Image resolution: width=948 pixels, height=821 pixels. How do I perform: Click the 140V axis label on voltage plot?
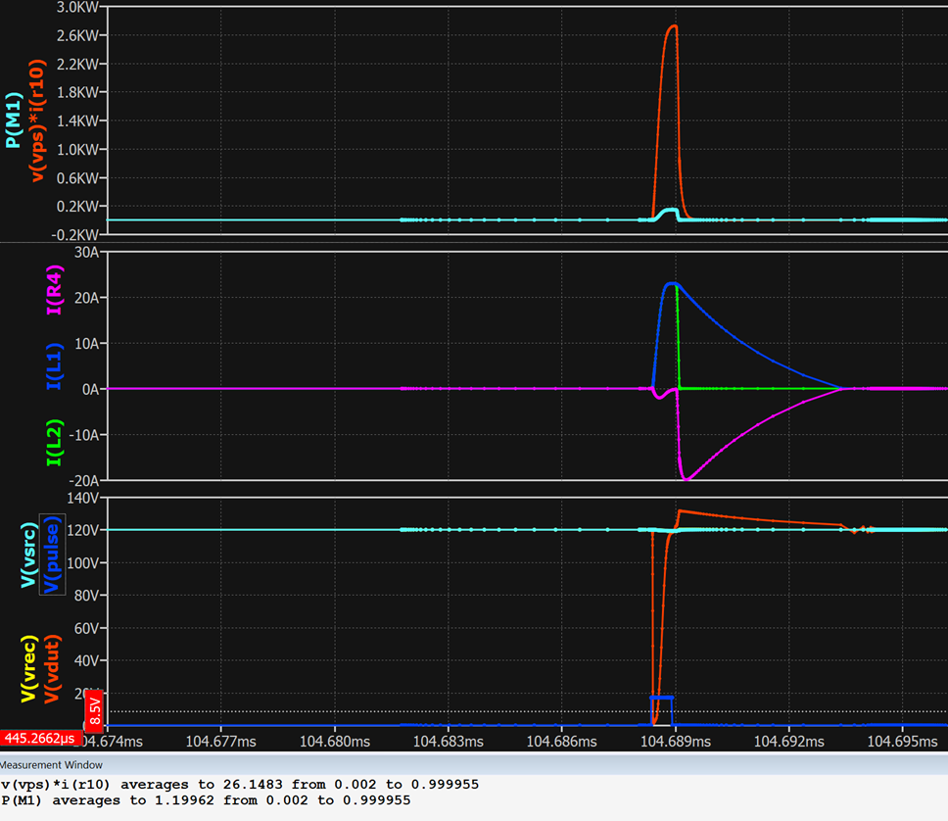(83, 496)
